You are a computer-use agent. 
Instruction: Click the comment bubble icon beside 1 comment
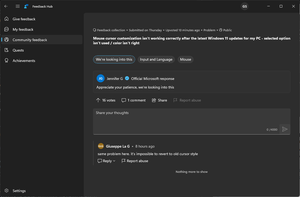(124, 100)
